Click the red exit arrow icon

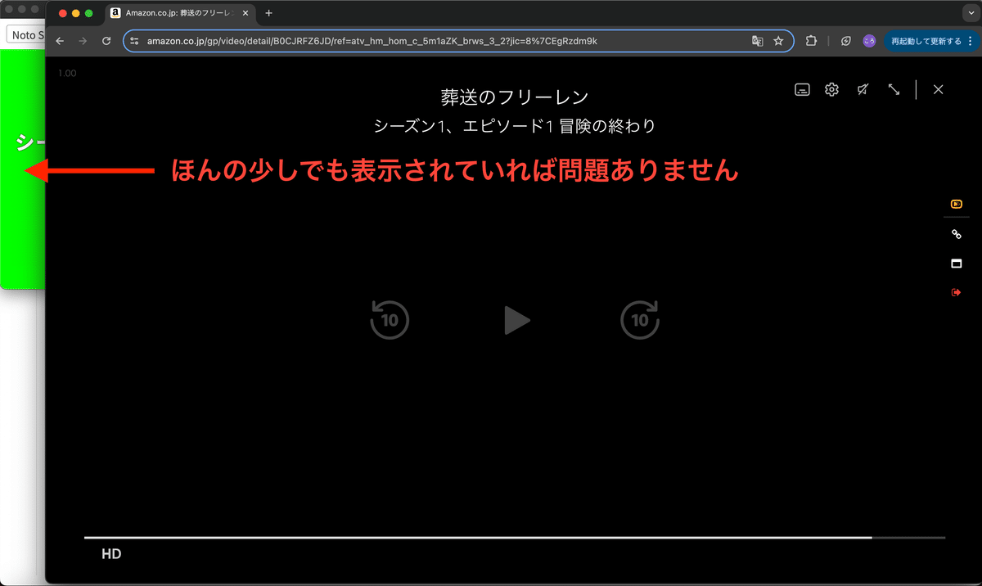tap(956, 292)
